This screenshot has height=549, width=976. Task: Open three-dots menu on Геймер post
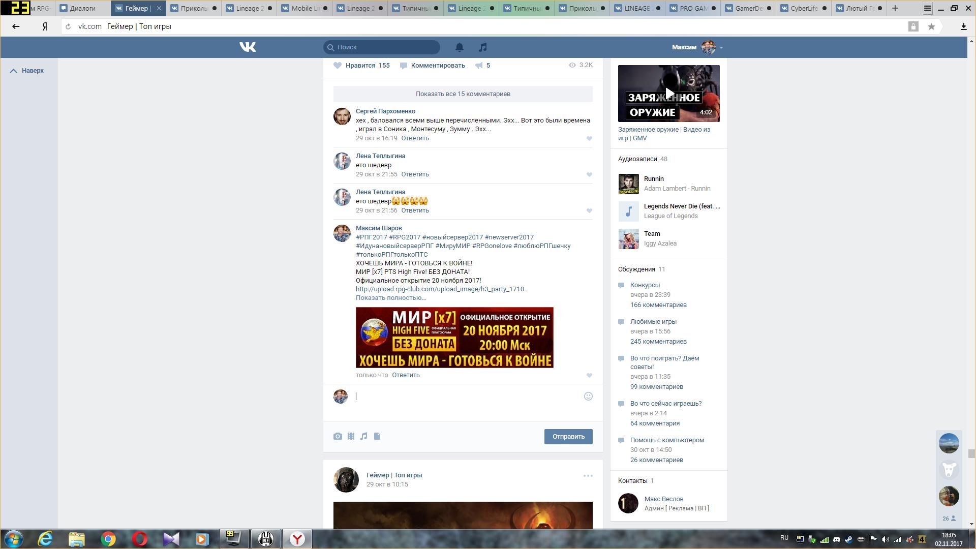[x=588, y=476]
